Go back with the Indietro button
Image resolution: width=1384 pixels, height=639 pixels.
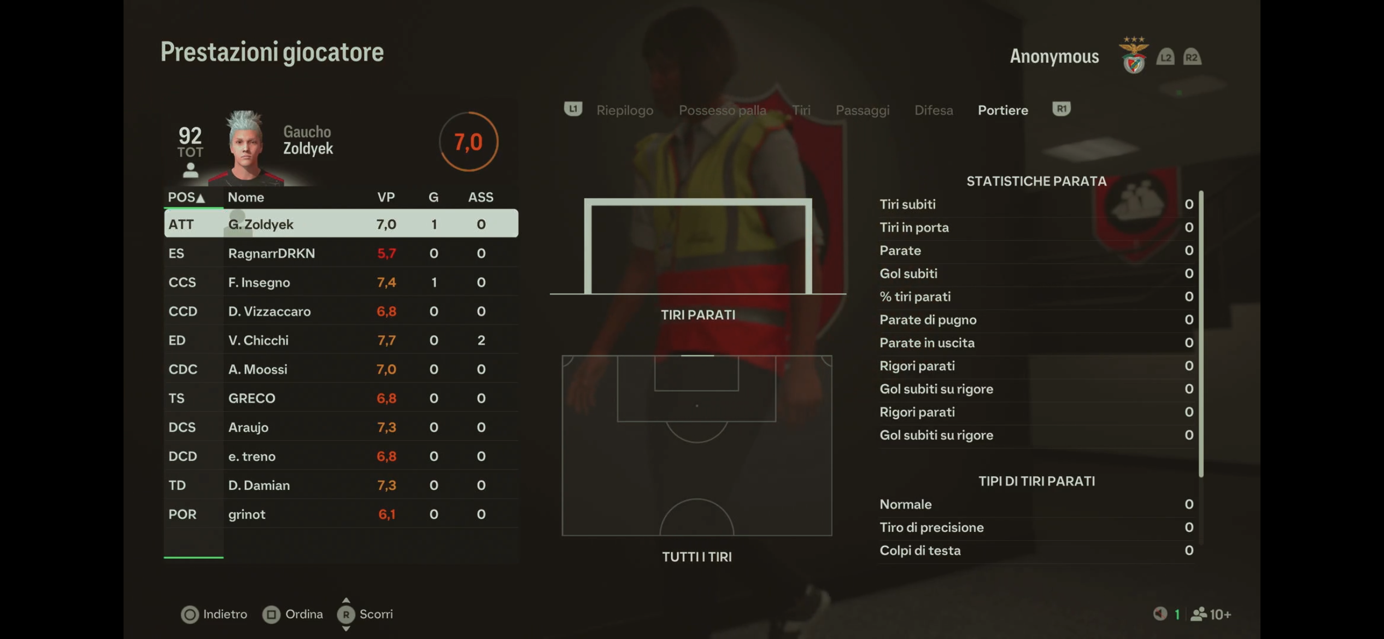point(214,614)
